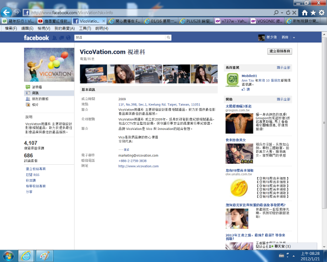Switch to the 01/16 browser tab
The image size is (327, 262).
(x=160, y=21)
